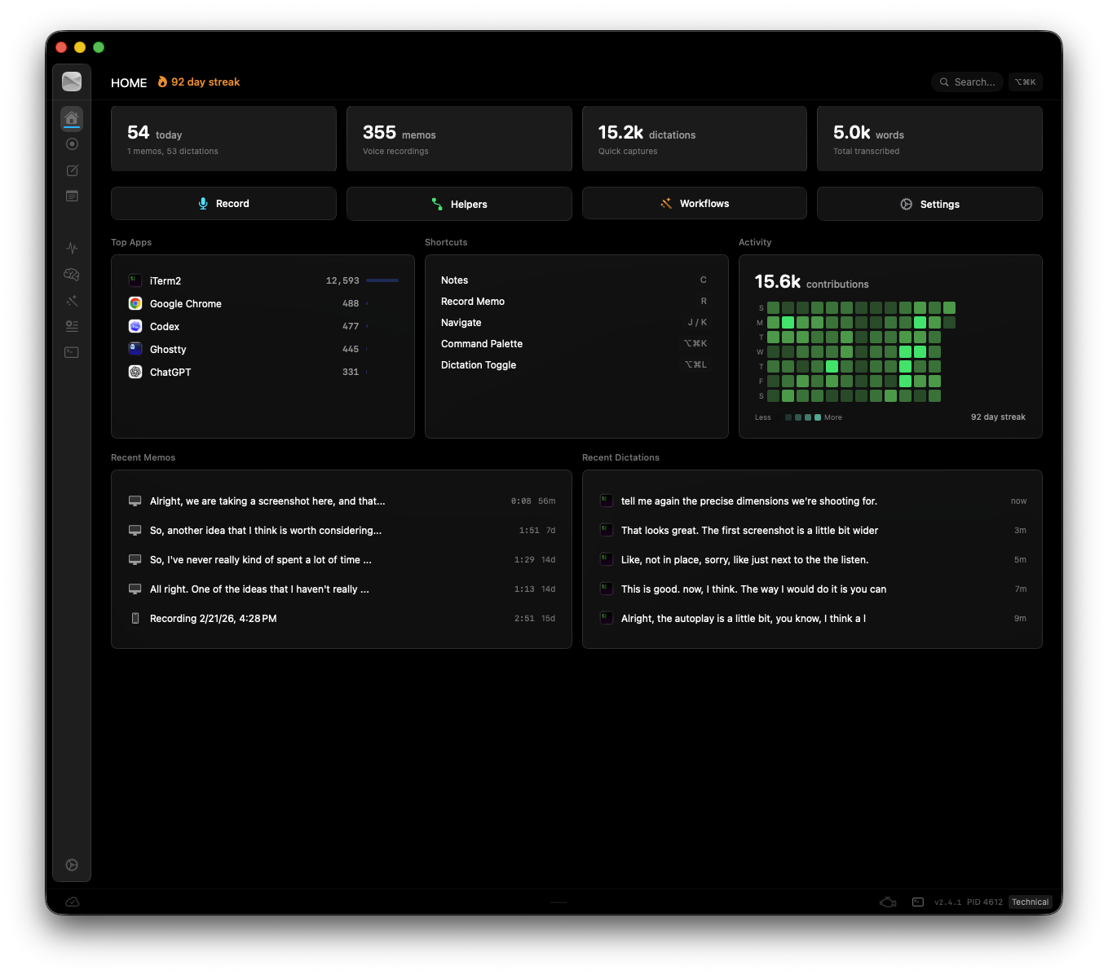
Task: Open the Home view in the sidebar
Action: pyautogui.click(x=72, y=118)
